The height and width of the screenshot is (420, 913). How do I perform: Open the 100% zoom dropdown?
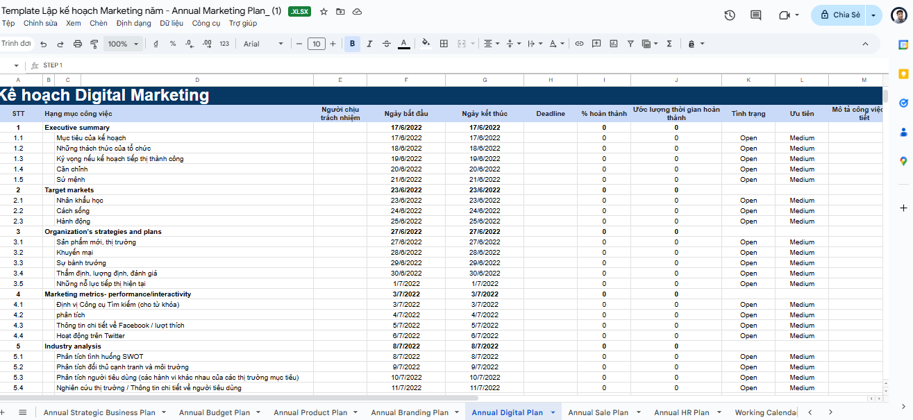point(122,44)
